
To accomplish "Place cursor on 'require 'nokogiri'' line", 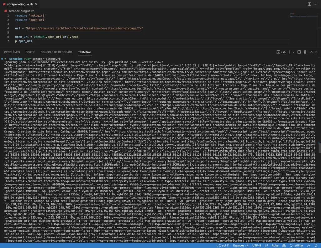I will click(x=30, y=16).
